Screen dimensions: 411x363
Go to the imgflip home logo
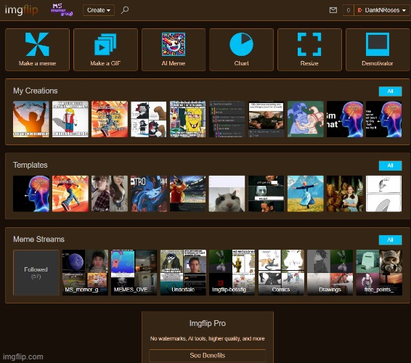coord(22,10)
